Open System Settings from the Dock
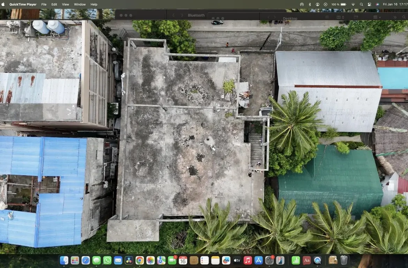The width and height of the screenshot is (408, 268). (x=269, y=260)
